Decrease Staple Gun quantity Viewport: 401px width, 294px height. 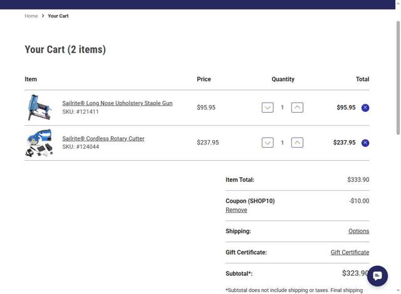click(268, 108)
